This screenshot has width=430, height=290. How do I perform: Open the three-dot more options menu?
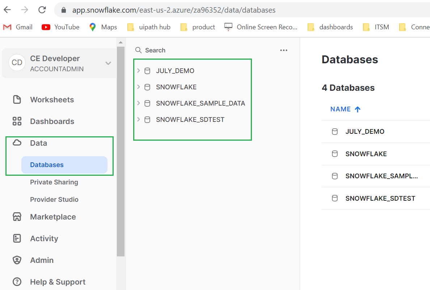click(283, 50)
